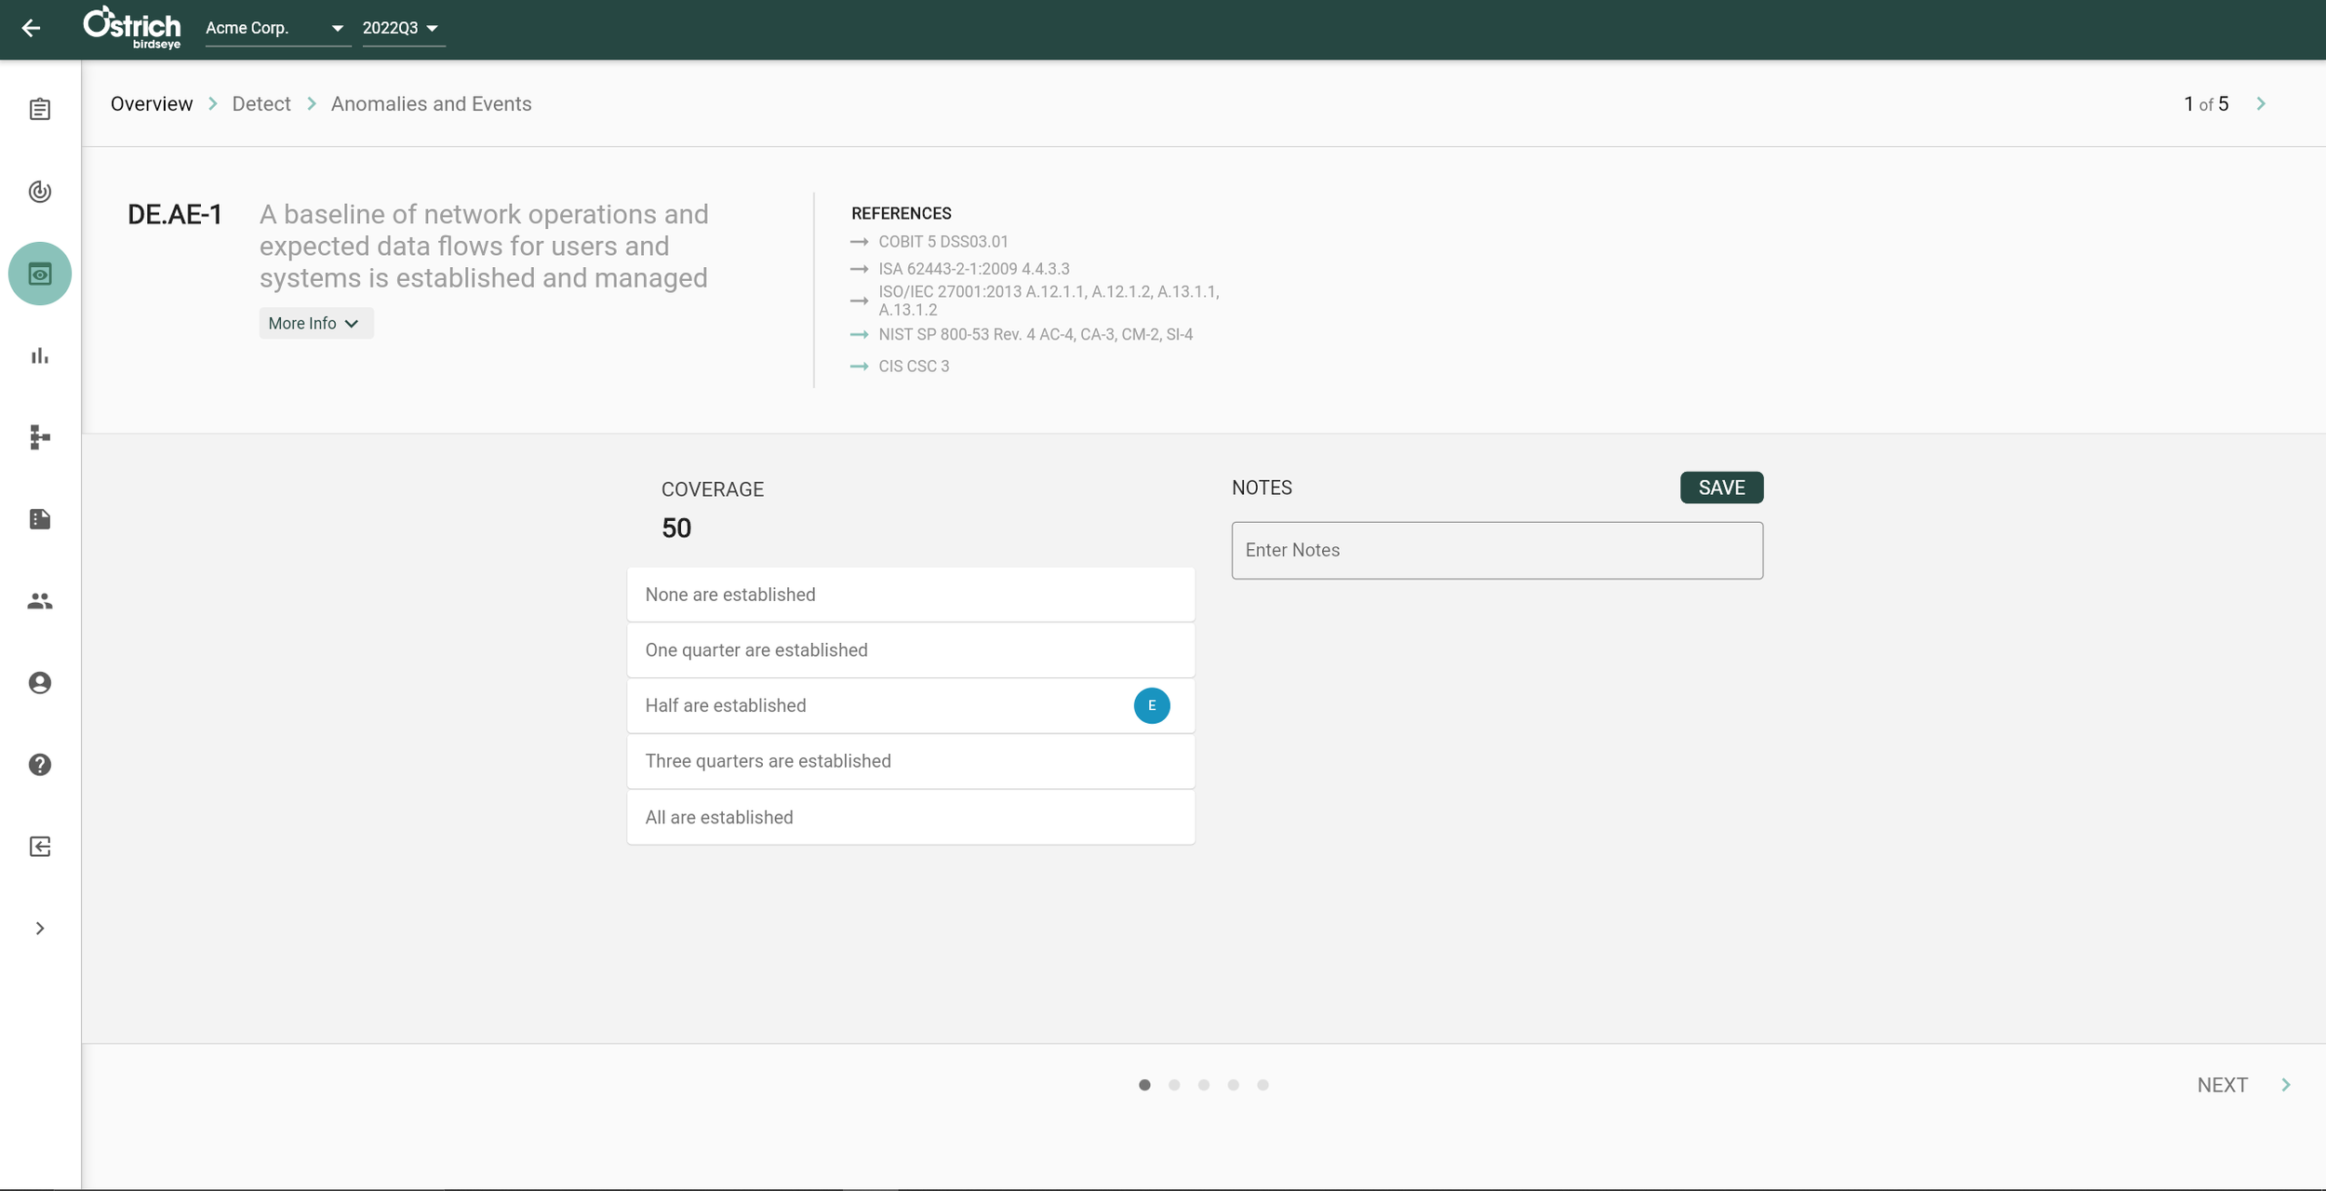This screenshot has width=2326, height=1191.
Task: Open the clipboard assessment sidebar icon
Action: (40, 110)
